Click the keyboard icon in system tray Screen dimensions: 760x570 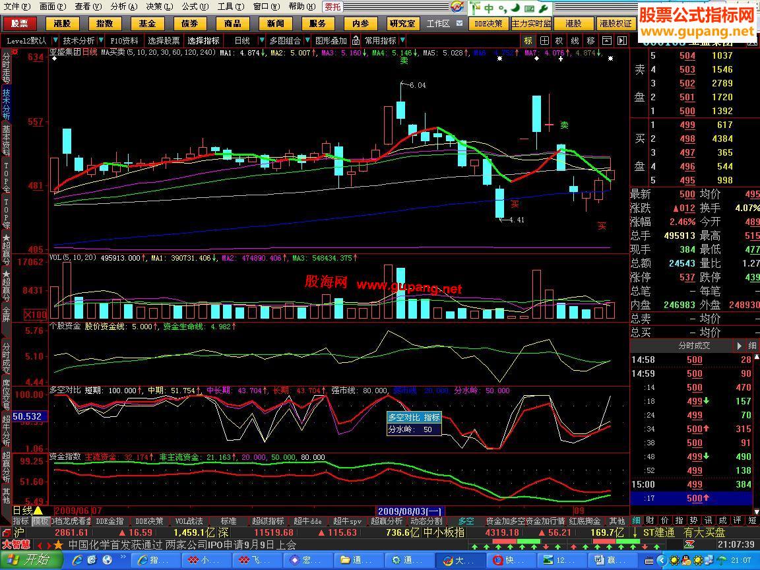pos(649,561)
